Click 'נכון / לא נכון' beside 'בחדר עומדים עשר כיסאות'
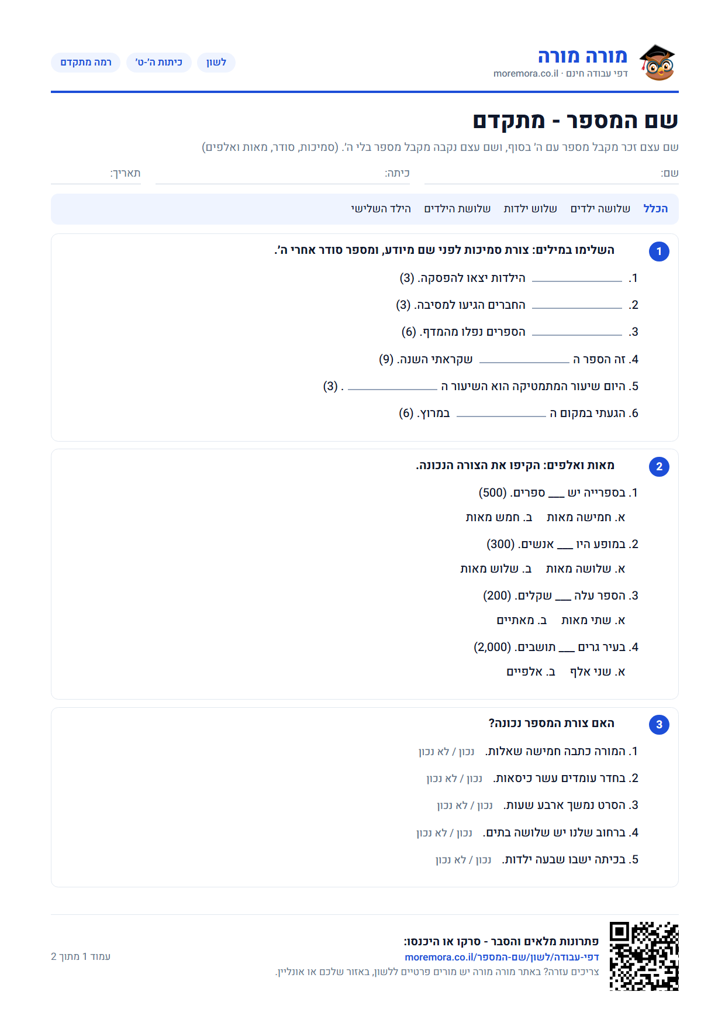 454,779
